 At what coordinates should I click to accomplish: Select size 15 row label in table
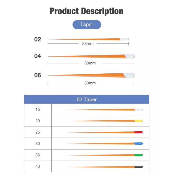tap(38, 110)
